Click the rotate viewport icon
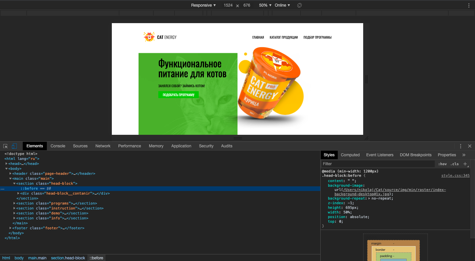The width and height of the screenshot is (475, 261). point(300,5)
